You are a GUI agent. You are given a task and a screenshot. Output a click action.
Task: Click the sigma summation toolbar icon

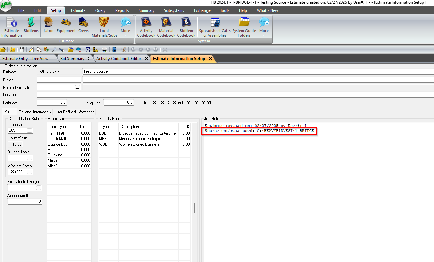point(88,50)
